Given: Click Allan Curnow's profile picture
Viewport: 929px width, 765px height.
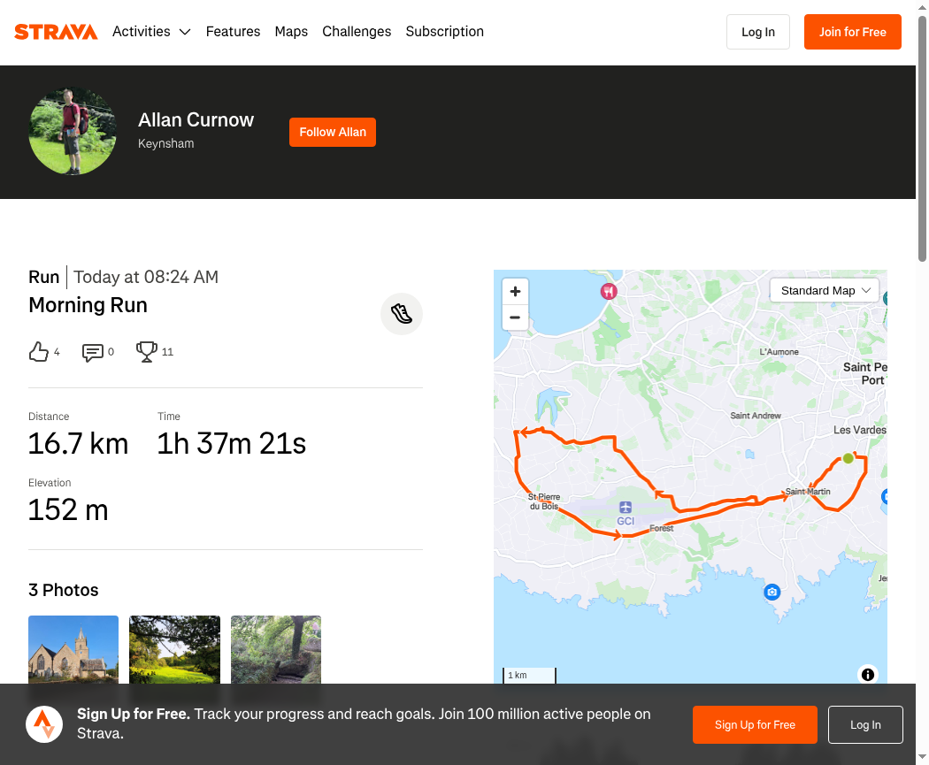Looking at the screenshot, I should click(x=73, y=132).
